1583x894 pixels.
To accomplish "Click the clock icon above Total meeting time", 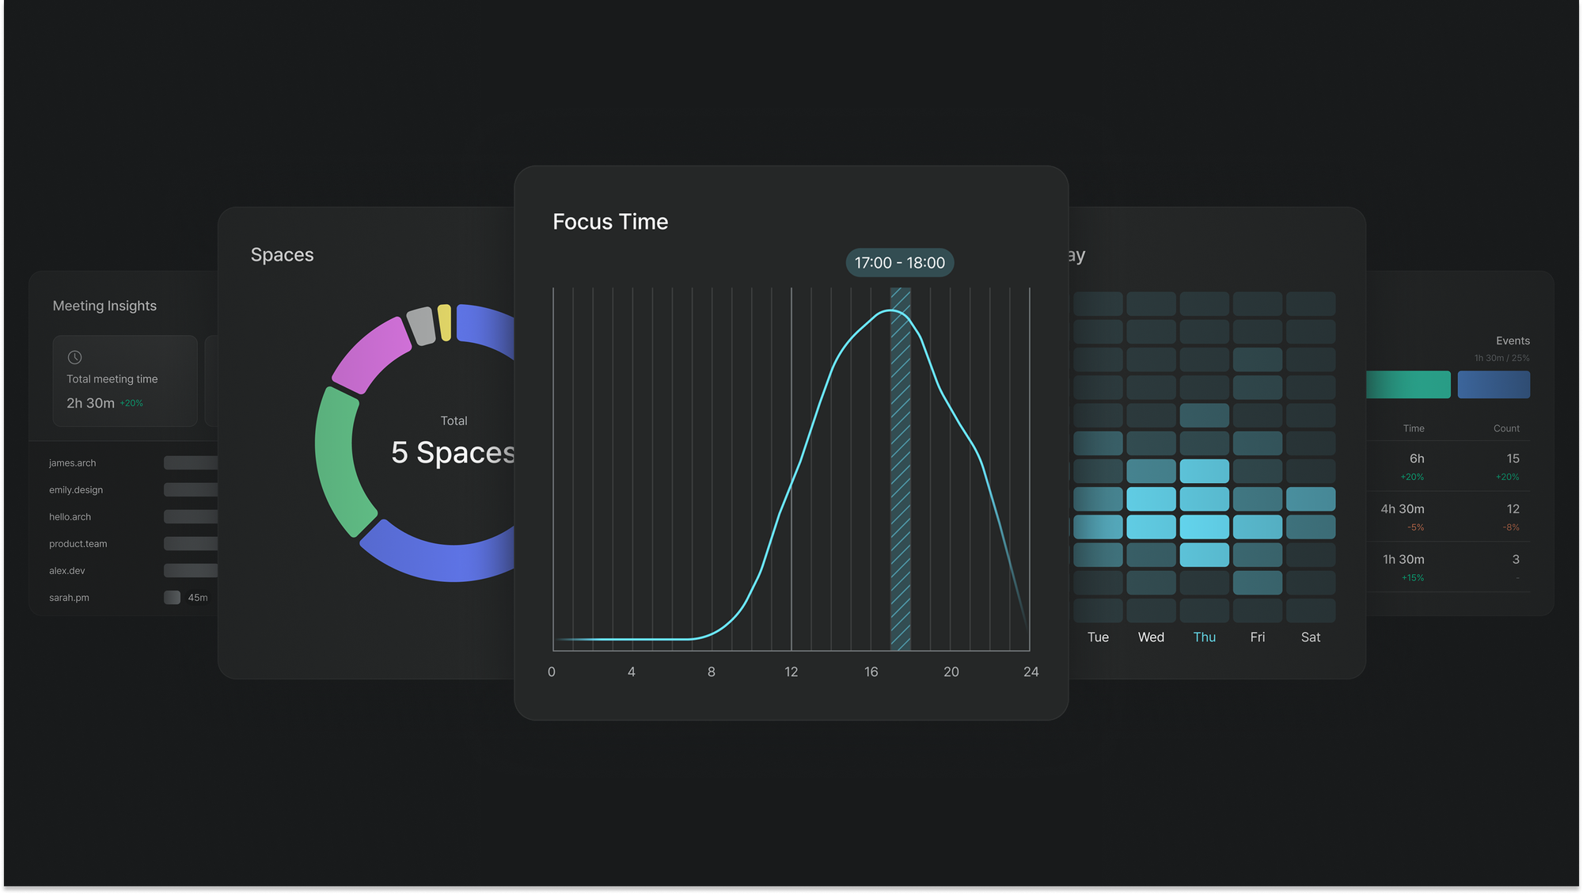I will pos(75,357).
